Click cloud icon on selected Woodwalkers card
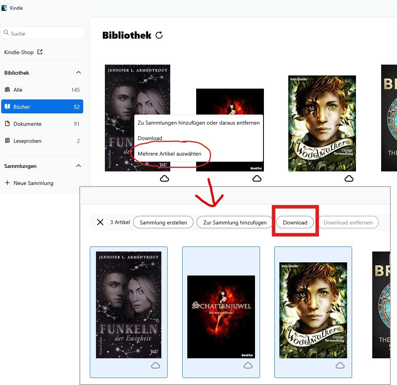This screenshot has height=385, width=397. [340, 366]
